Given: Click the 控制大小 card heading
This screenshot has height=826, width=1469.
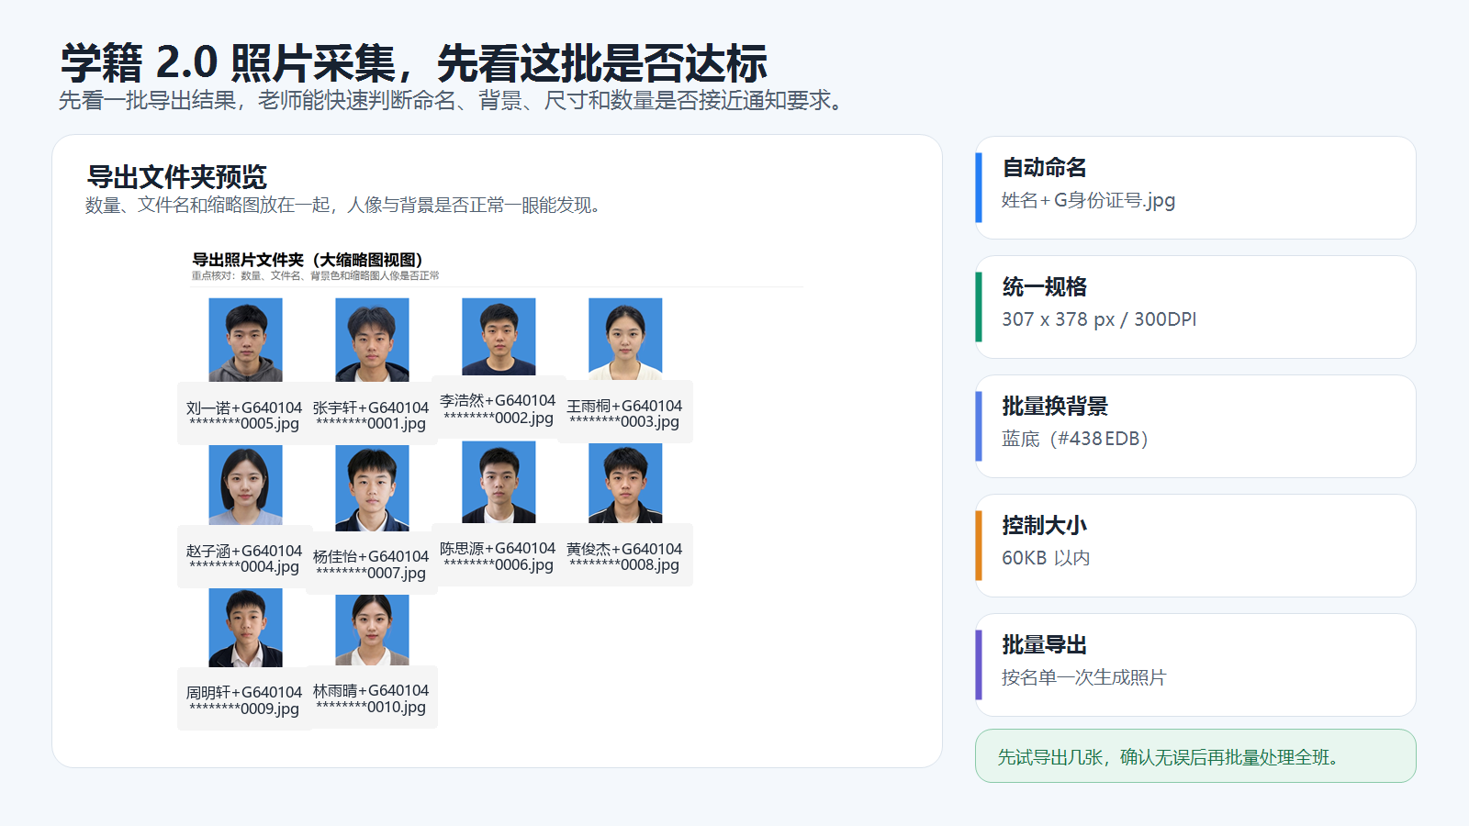Looking at the screenshot, I should pyautogui.click(x=1044, y=525).
